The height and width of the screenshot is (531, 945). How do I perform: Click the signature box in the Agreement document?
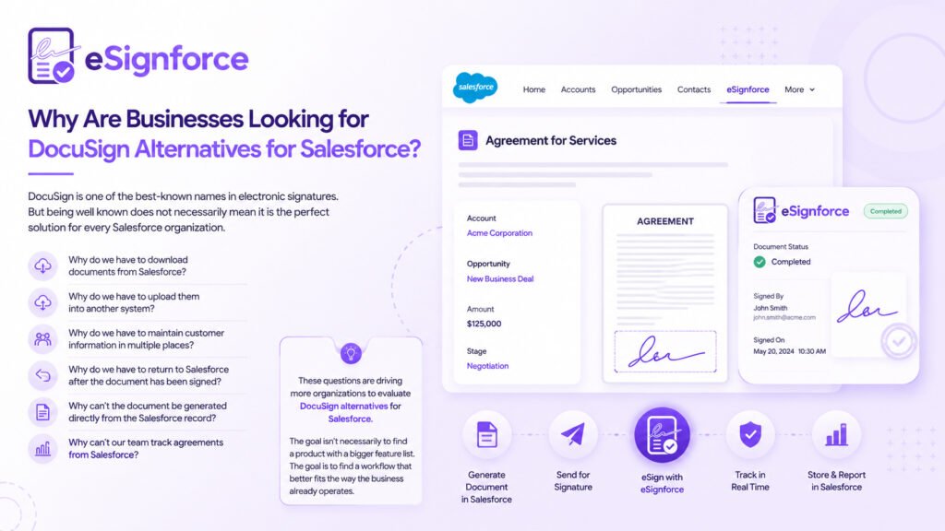(665, 351)
